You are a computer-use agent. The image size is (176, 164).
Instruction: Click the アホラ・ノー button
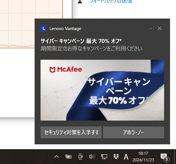pyautogui.click(x=134, y=132)
